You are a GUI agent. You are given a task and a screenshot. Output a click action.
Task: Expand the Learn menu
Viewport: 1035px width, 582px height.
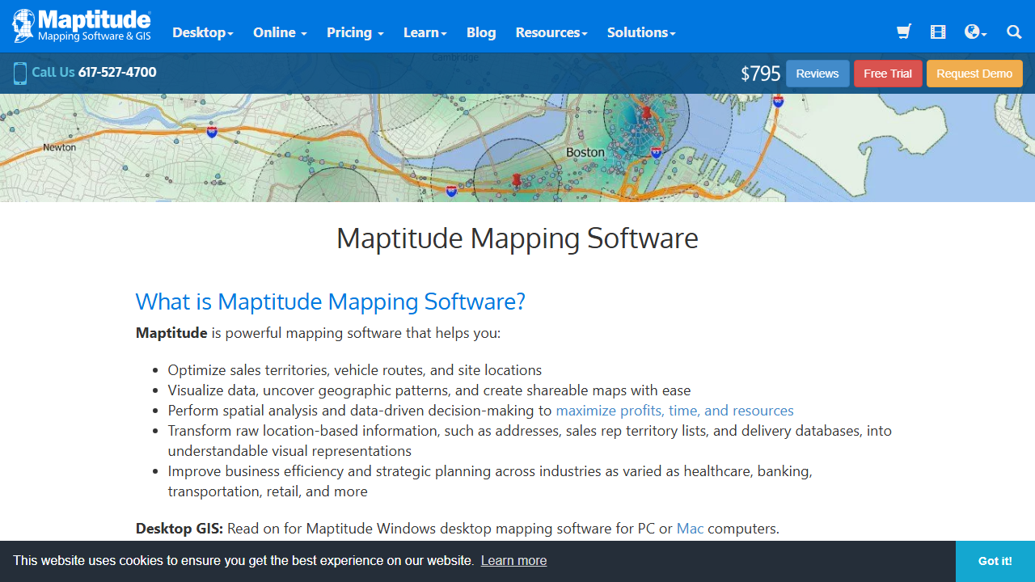pyautogui.click(x=425, y=32)
